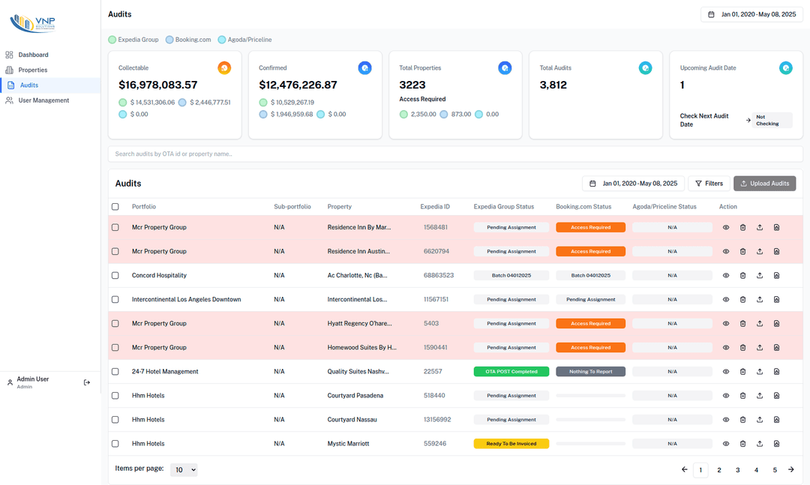Image resolution: width=810 pixels, height=485 pixels.
Task: Click the Total Properties card icon
Action: tap(505, 67)
